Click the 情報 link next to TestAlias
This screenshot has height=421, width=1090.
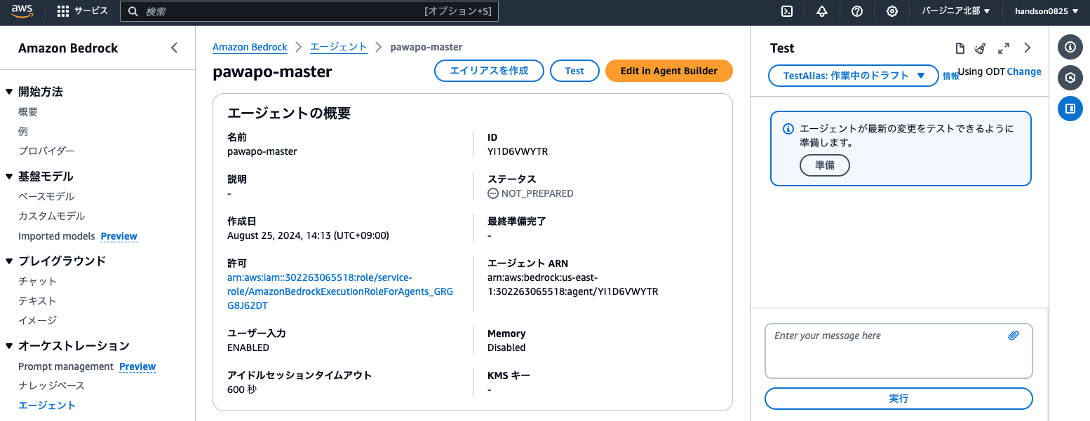point(950,76)
